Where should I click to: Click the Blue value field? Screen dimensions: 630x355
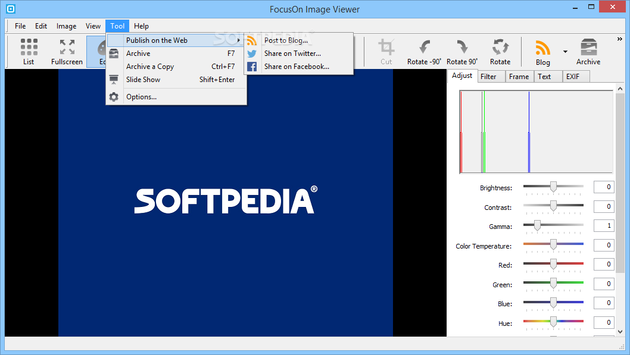pyautogui.click(x=604, y=303)
